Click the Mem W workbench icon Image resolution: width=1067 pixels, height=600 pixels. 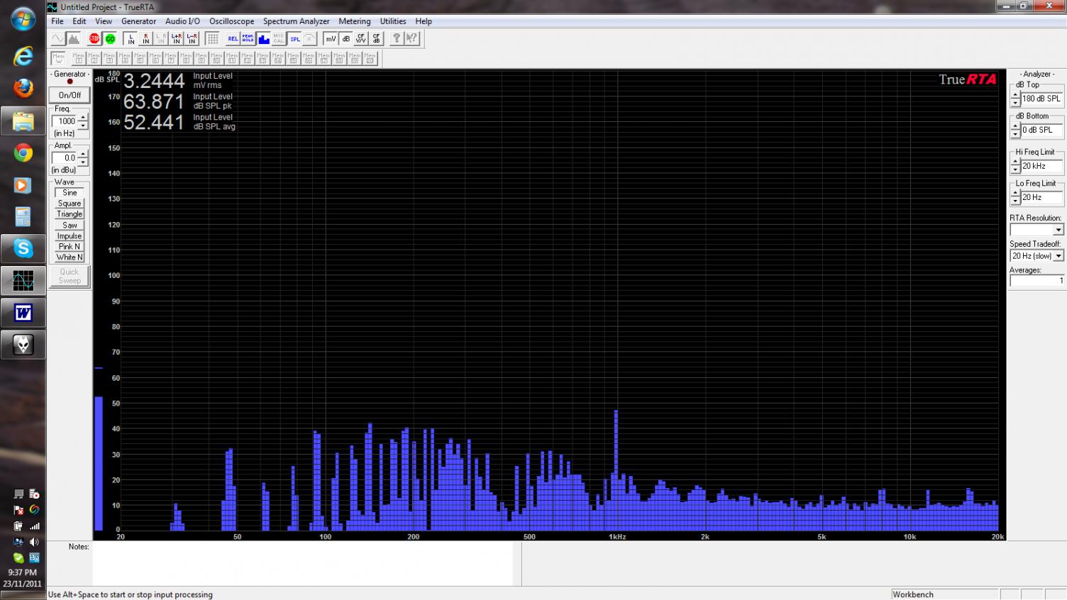(x=58, y=58)
